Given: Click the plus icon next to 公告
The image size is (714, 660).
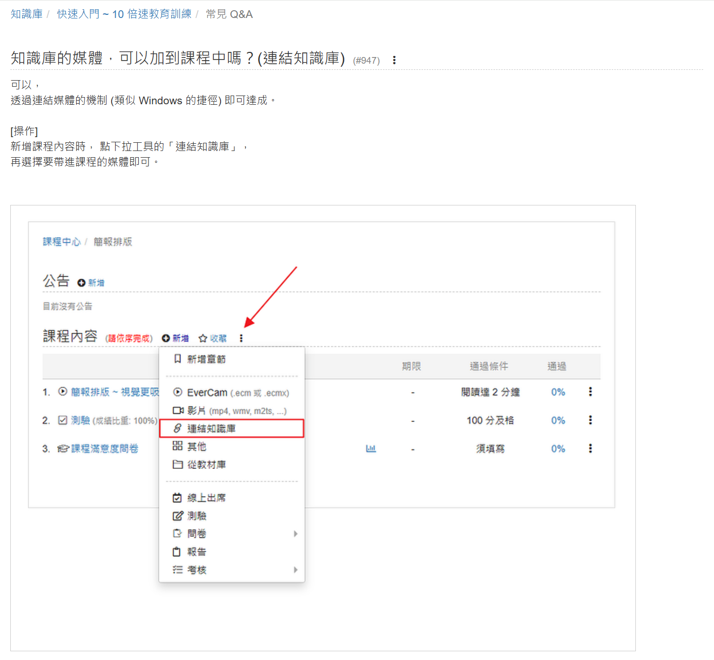Looking at the screenshot, I should pyautogui.click(x=81, y=282).
